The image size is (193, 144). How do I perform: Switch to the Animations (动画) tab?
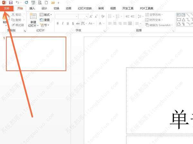point(69,8)
